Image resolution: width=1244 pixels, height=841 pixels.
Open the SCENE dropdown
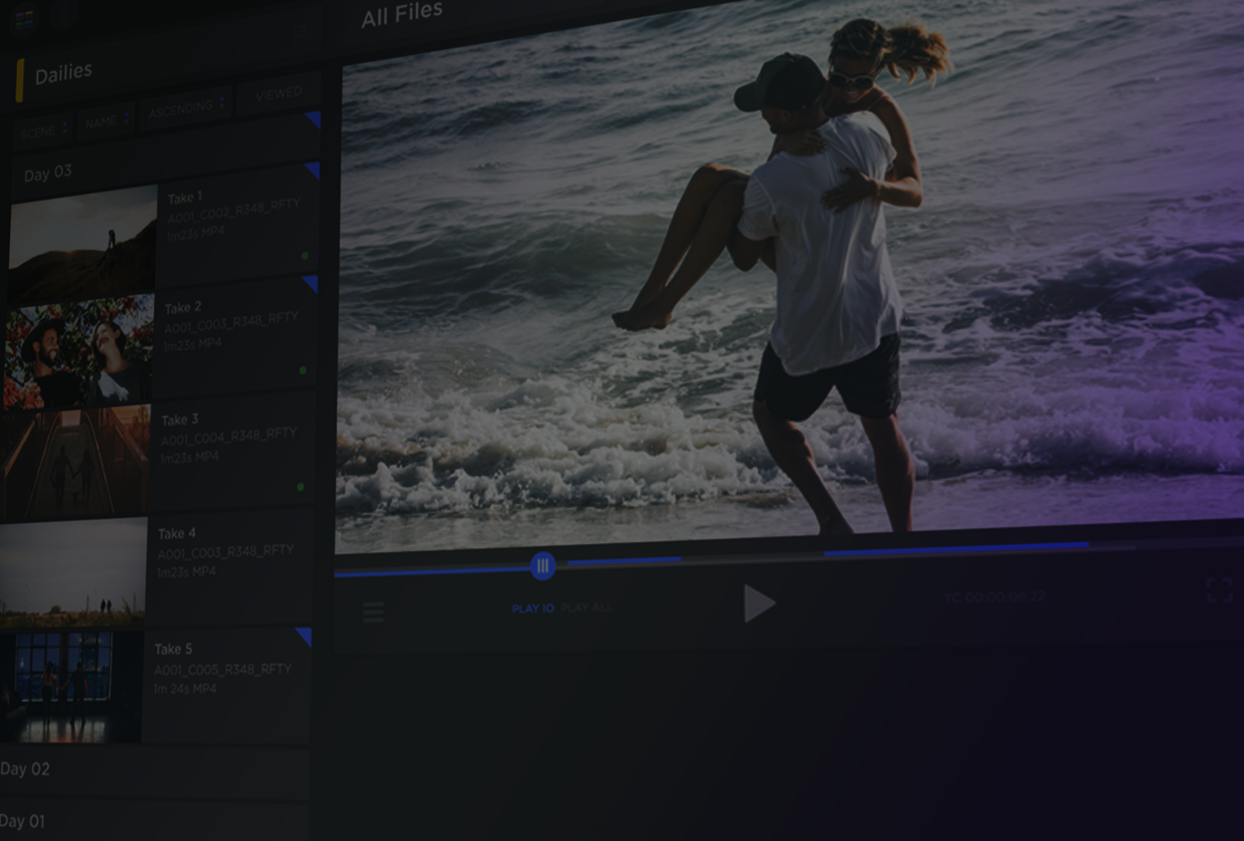43,131
